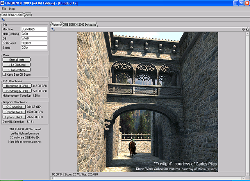Run Rendering (1 CPU) benchmark
The width and height of the screenshot is (250, 181).
(17, 86)
